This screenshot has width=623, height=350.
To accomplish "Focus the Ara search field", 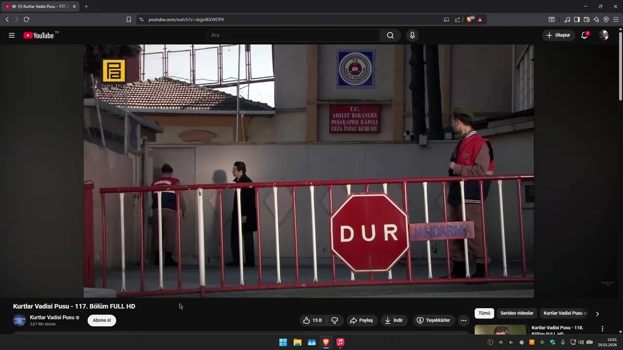I will tap(293, 35).
